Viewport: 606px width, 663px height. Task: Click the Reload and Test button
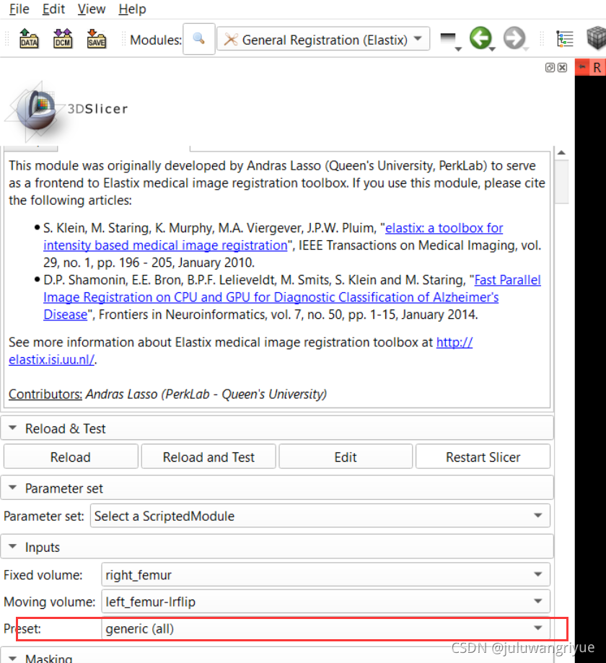tap(208, 457)
